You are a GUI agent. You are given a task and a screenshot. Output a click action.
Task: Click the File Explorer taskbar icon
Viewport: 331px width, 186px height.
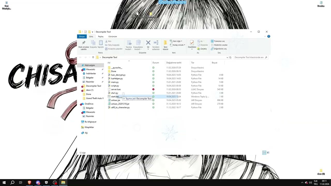(x=63, y=183)
